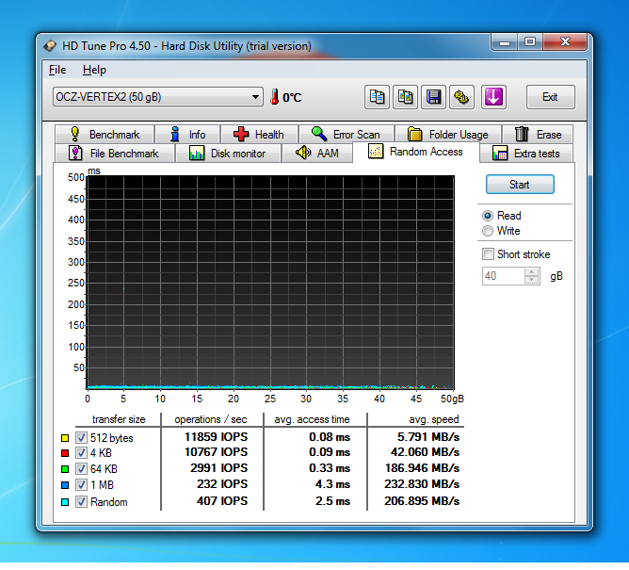629x570 pixels.
Task: Click the copy text to clipboard icon
Action: pos(377,96)
